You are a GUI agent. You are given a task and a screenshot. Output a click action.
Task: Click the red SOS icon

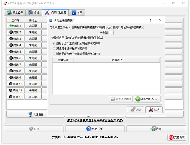[x=171, y=137]
